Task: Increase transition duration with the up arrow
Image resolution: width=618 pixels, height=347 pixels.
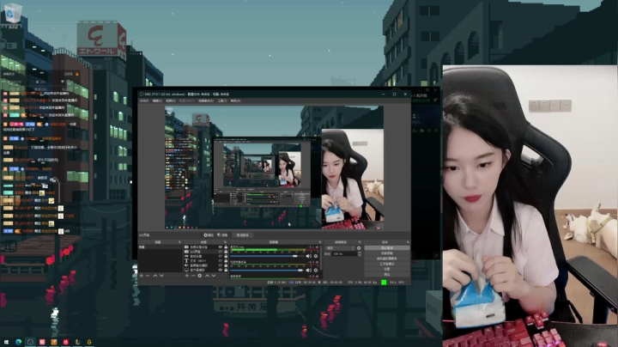Action: pos(360,252)
